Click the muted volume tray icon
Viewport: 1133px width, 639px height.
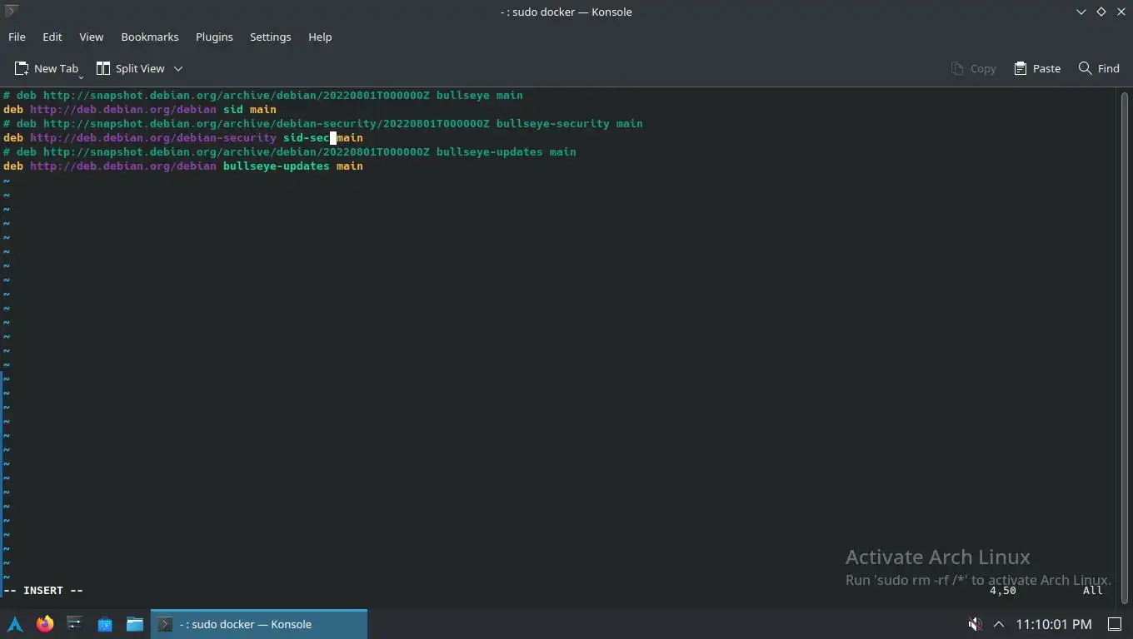[x=974, y=624]
